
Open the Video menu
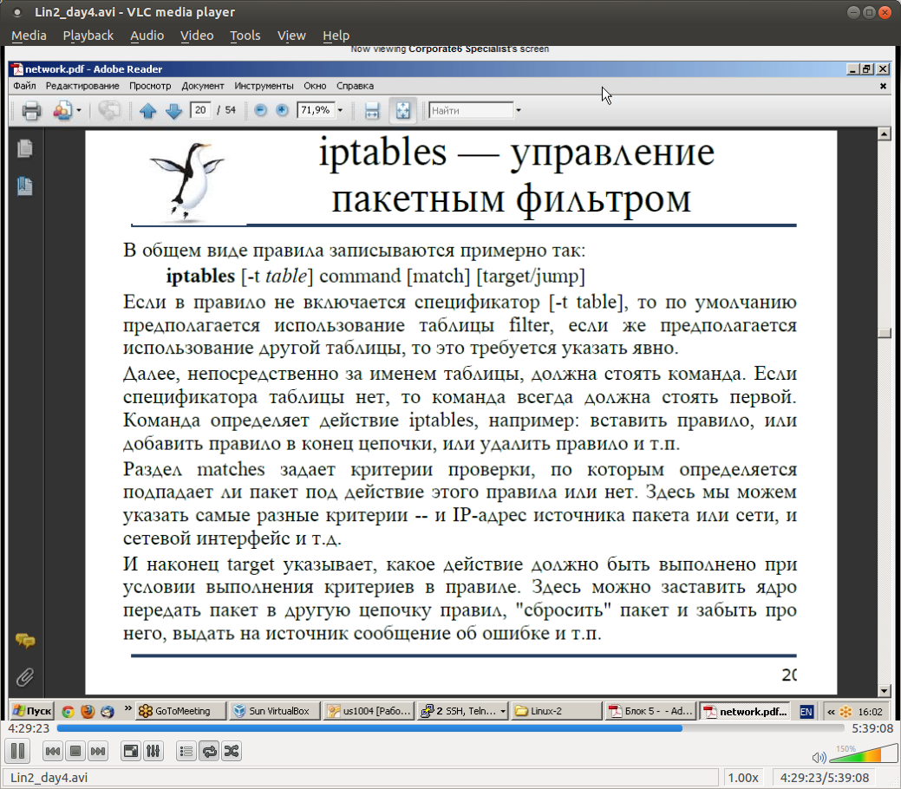(197, 36)
